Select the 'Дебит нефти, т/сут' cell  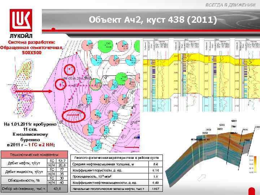tap(24, 163)
